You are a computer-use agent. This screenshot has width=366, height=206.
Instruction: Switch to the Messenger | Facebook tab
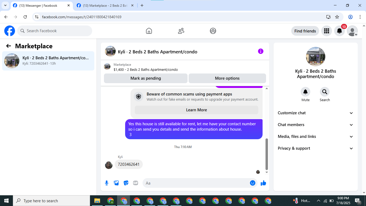[38, 5]
